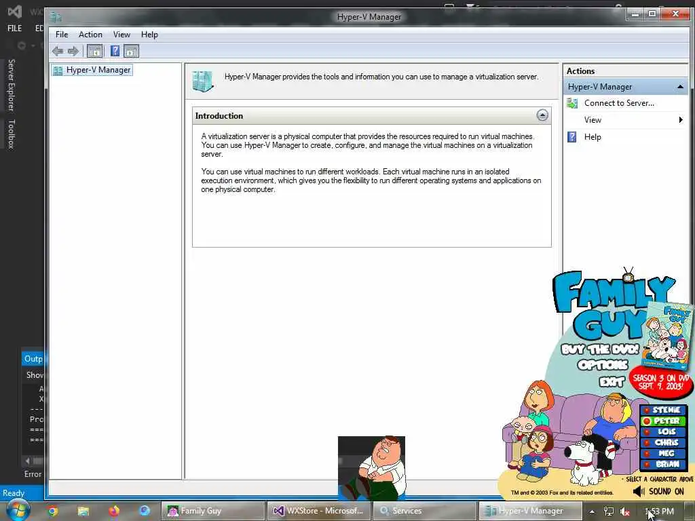Viewport: 695px width, 521px height.
Task: Click the muted volume tray icon
Action: coord(625,512)
